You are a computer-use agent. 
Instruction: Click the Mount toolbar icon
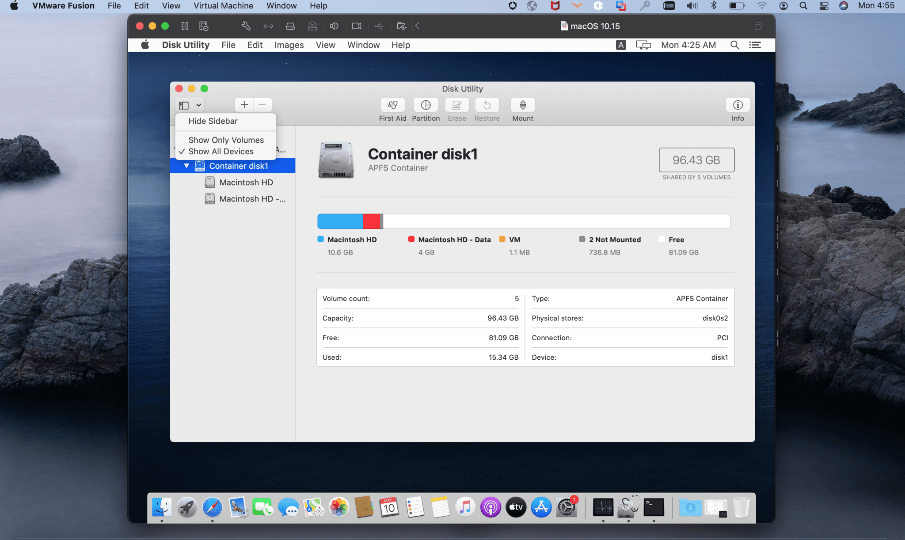tap(523, 105)
